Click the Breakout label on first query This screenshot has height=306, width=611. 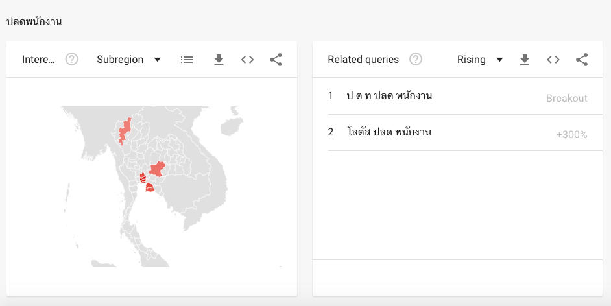(566, 99)
